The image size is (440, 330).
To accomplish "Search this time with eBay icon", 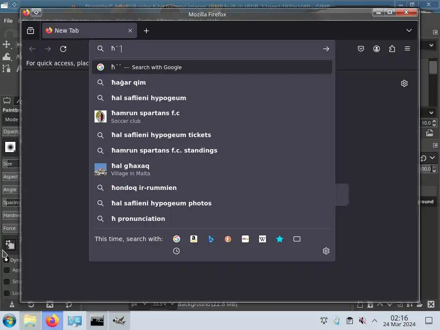I will click(245, 239).
